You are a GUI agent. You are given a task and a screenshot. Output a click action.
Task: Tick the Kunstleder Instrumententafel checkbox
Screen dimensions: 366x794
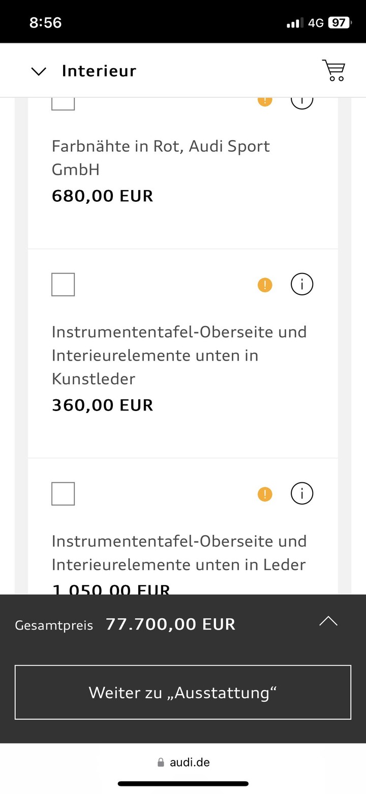[63, 284]
